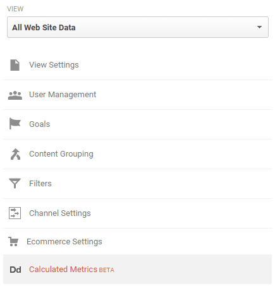Open Channel Settings
The height and width of the screenshot is (286, 275).
[60, 213]
